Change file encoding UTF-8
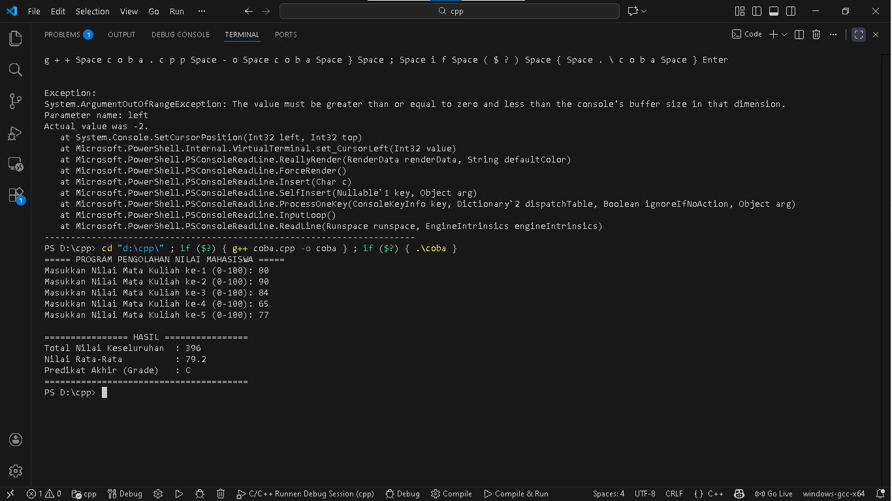This screenshot has width=892, height=501. point(645,494)
